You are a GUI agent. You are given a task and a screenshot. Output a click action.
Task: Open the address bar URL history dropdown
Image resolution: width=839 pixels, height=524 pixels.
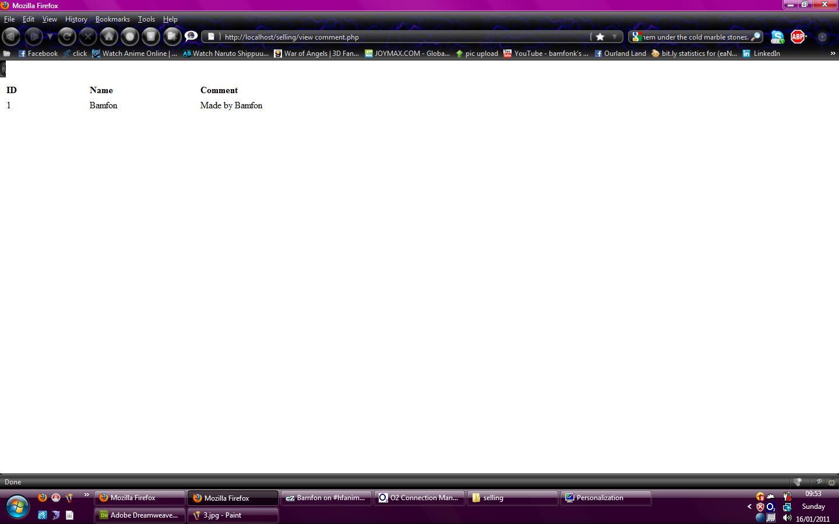[614, 37]
